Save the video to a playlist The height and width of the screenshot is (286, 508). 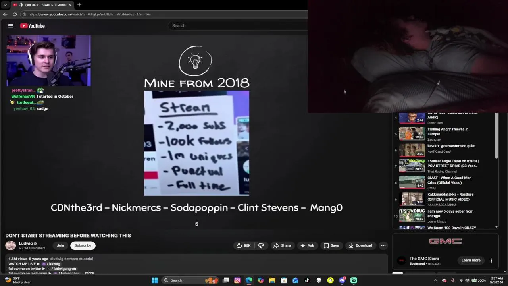point(331,245)
